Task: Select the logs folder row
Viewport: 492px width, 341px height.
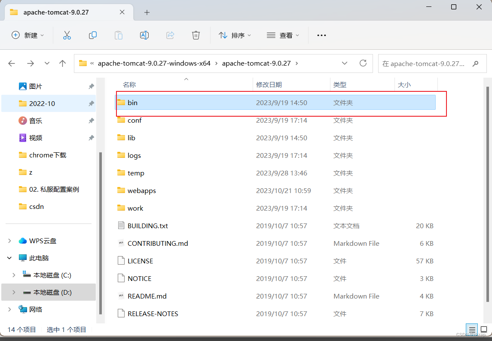Action: pyautogui.click(x=276, y=155)
